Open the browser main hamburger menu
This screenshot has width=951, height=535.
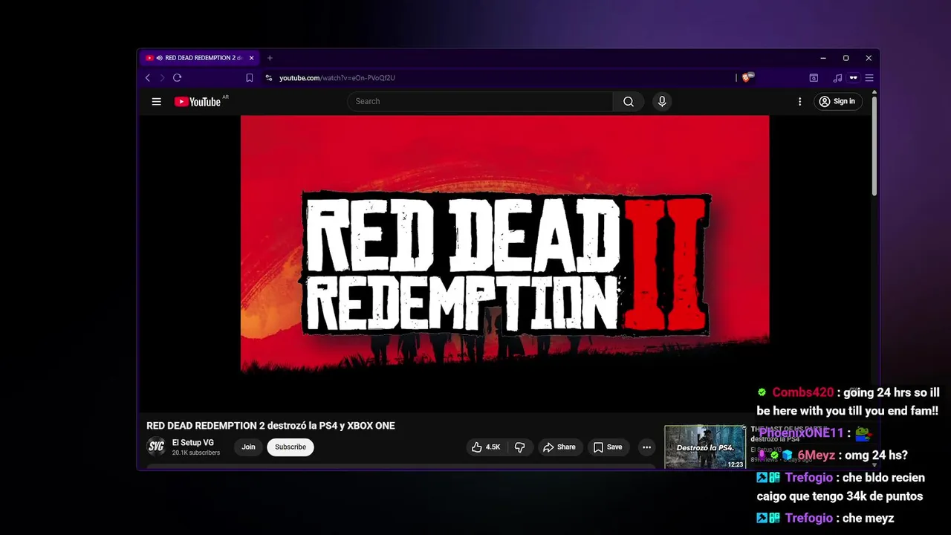[869, 78]
